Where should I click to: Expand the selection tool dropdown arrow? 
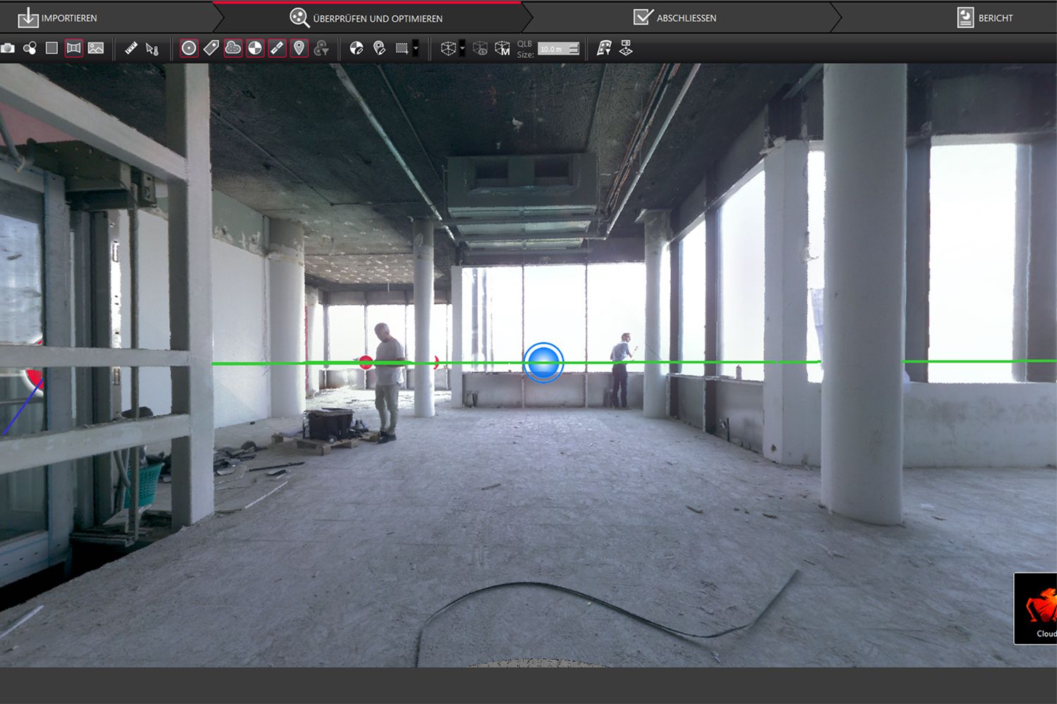pyautogui.click(x=416, y=49)
